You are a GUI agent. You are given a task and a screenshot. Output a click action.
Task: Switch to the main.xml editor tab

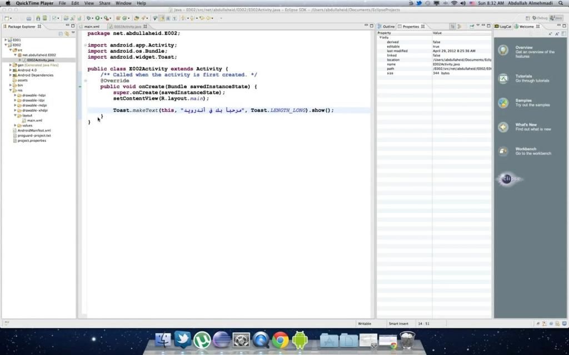click(x=92, y=27)
